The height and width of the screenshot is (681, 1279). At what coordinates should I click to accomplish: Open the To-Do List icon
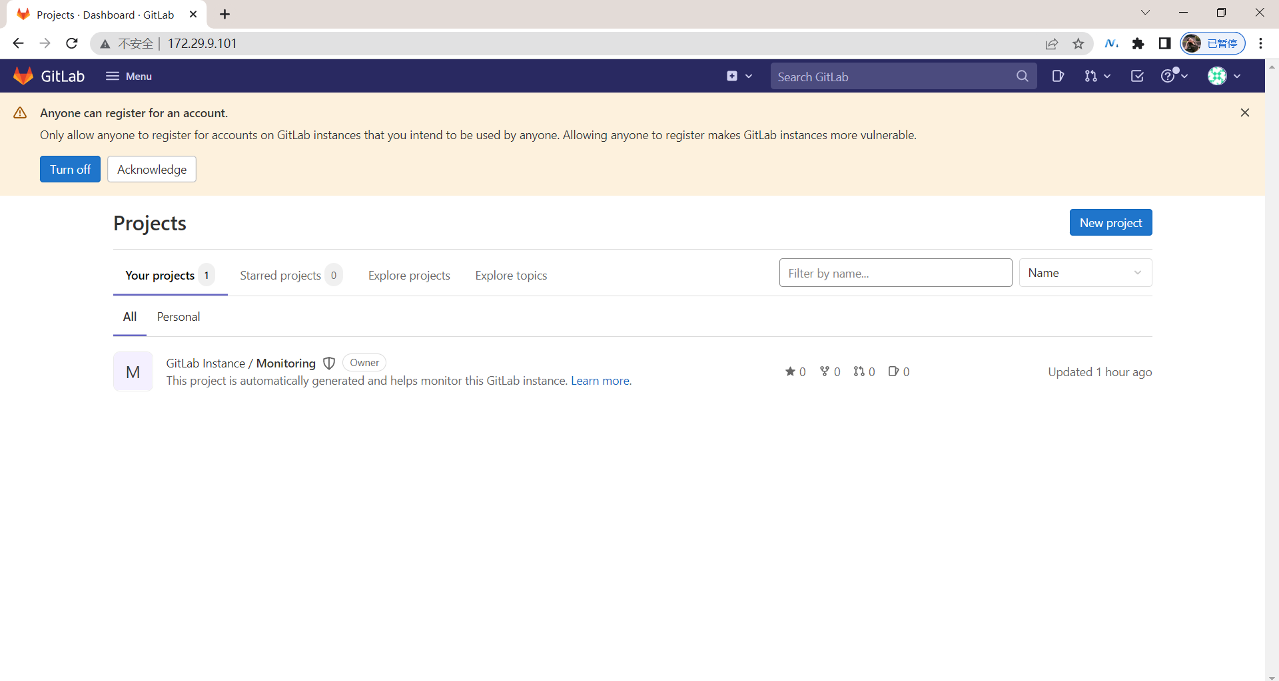point(1138,76)
